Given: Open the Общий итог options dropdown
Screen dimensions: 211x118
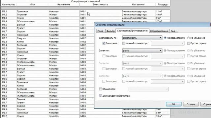Looking at the screenshot, I should 149,89.
